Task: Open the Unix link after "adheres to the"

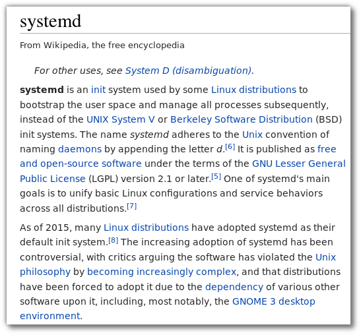Action: tap(252, 135)
